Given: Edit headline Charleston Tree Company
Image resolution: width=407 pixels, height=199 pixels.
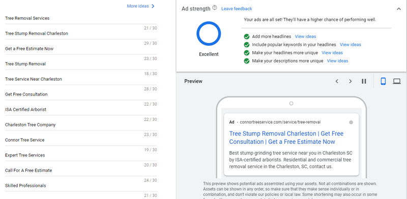Looking at the screenshot, I should [x=81, y=125].
